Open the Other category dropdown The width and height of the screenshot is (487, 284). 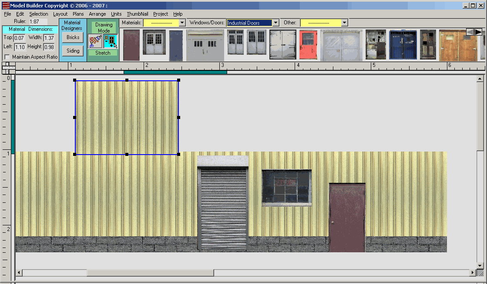[x=344, y=23]
